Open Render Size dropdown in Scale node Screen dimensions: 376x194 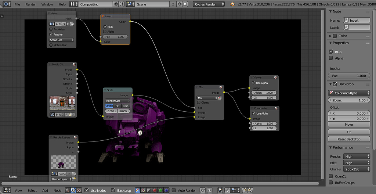[x=117, y=101]
